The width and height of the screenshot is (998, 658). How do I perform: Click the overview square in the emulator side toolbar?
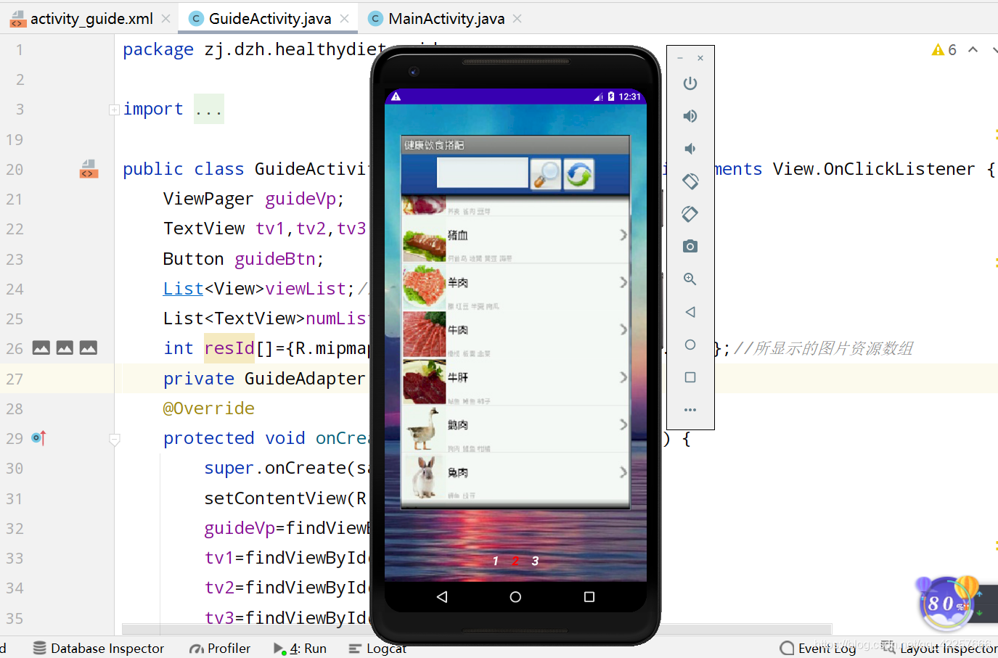coord(690,377)
